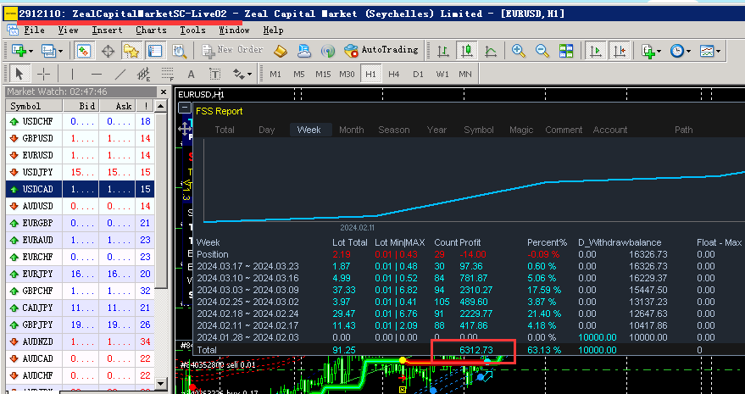Switch timeframe to H4
Viewport: 745px width, 394px height.
(x=394, y=75)
